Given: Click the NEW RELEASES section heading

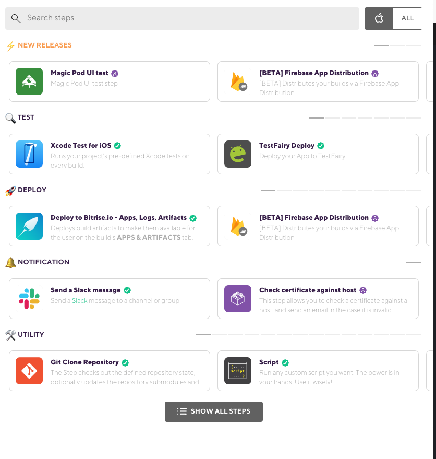Looking at the screenshot, I should pyautogui.click(x=45, y=45).
